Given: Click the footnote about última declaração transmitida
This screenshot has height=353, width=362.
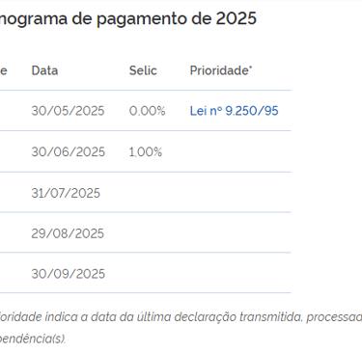Looking at the screenshot, I should pyautogui.click(x=181, y=317).
